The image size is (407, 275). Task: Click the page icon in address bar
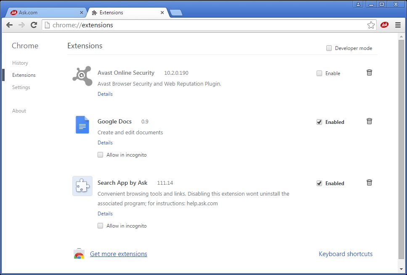pos(47,25)
